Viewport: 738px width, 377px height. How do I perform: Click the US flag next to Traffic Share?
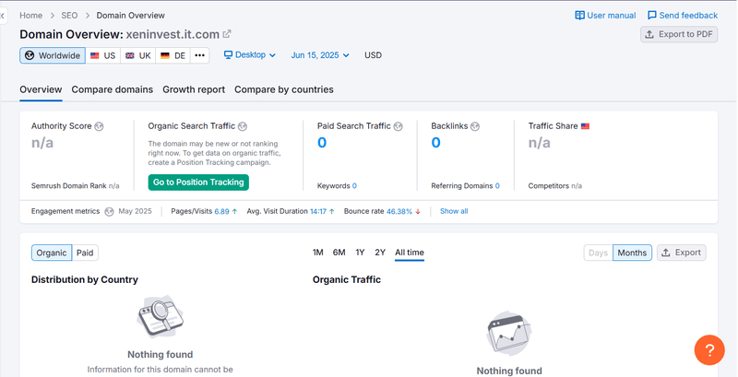[x=585, y=126]
